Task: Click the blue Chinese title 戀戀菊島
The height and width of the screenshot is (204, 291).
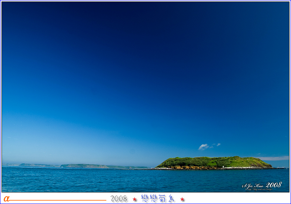Action: [x=158, y=198]
